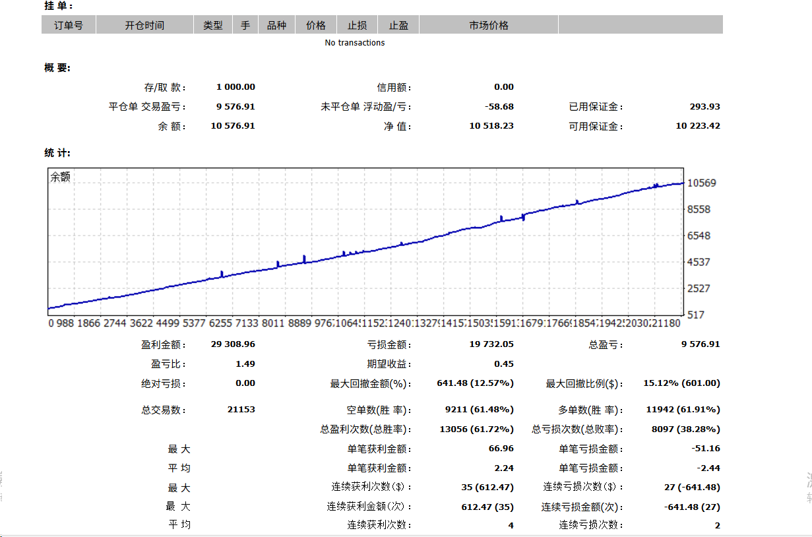Click the 绝对亏损 label
Viewport: 812px width, 537px height.
tap(164, 383)
